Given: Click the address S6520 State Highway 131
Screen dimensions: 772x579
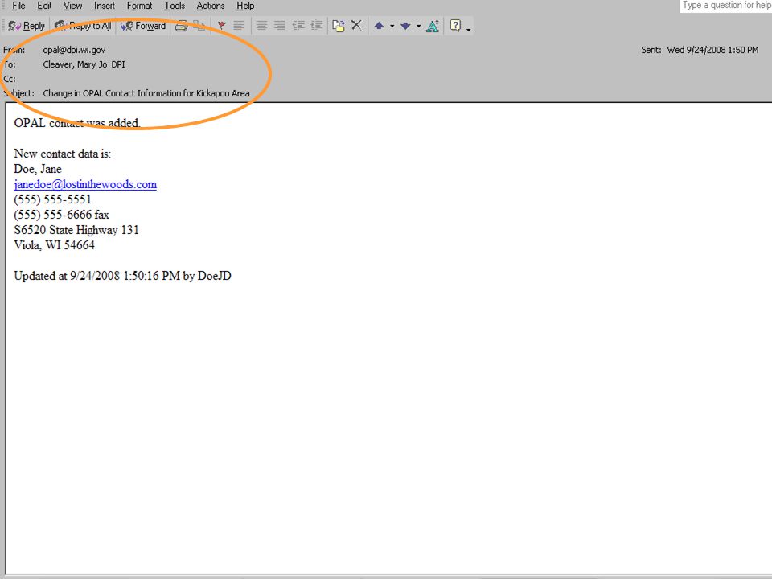Looking at the screenshot, I should [76, 230].
